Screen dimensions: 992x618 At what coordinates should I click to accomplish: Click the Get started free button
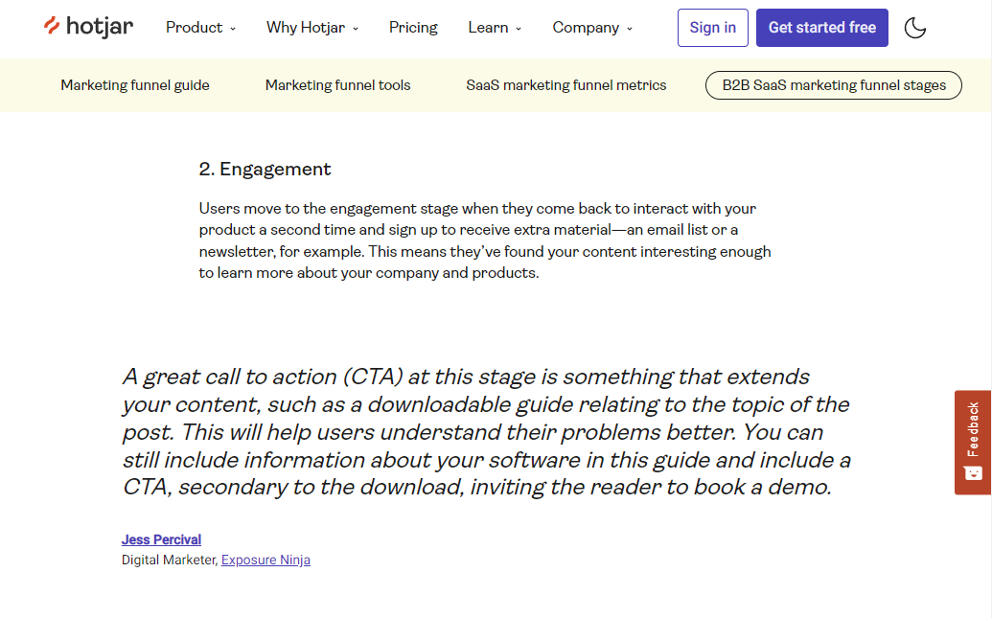pos(821,28)
